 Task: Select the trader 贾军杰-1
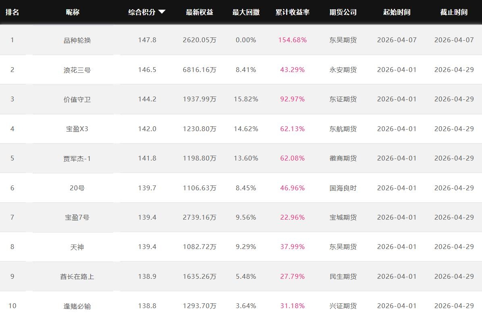[x=77, y=158]
